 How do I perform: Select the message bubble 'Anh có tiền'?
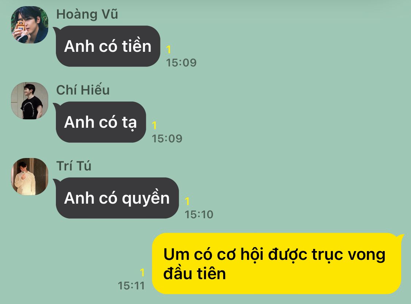click(x=107, y=46)
